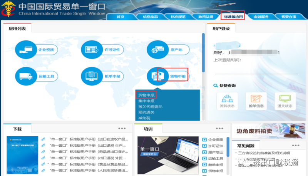This screenshot has height=176, width=308.
Task: Select the 用户登录 panel tab
Action: click(221, 28)
